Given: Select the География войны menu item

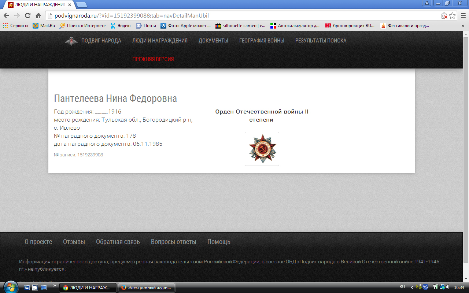Looking at the screenshot, I should click(x=262, y=41).
